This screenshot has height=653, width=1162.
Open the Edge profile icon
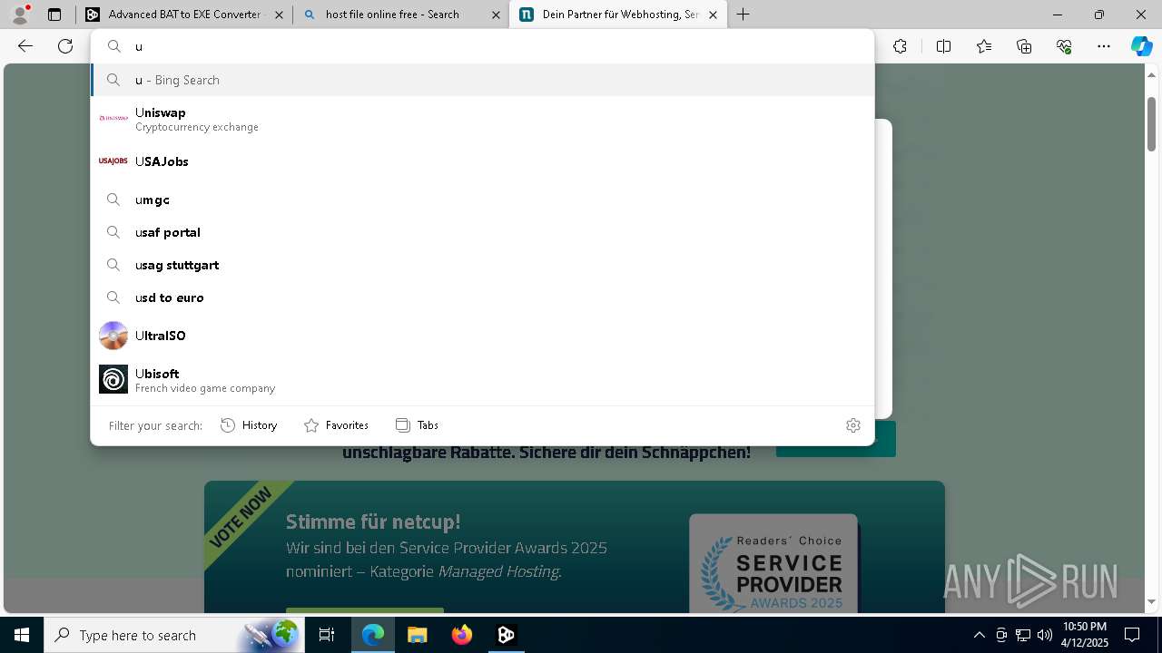[x=20, y=15]
